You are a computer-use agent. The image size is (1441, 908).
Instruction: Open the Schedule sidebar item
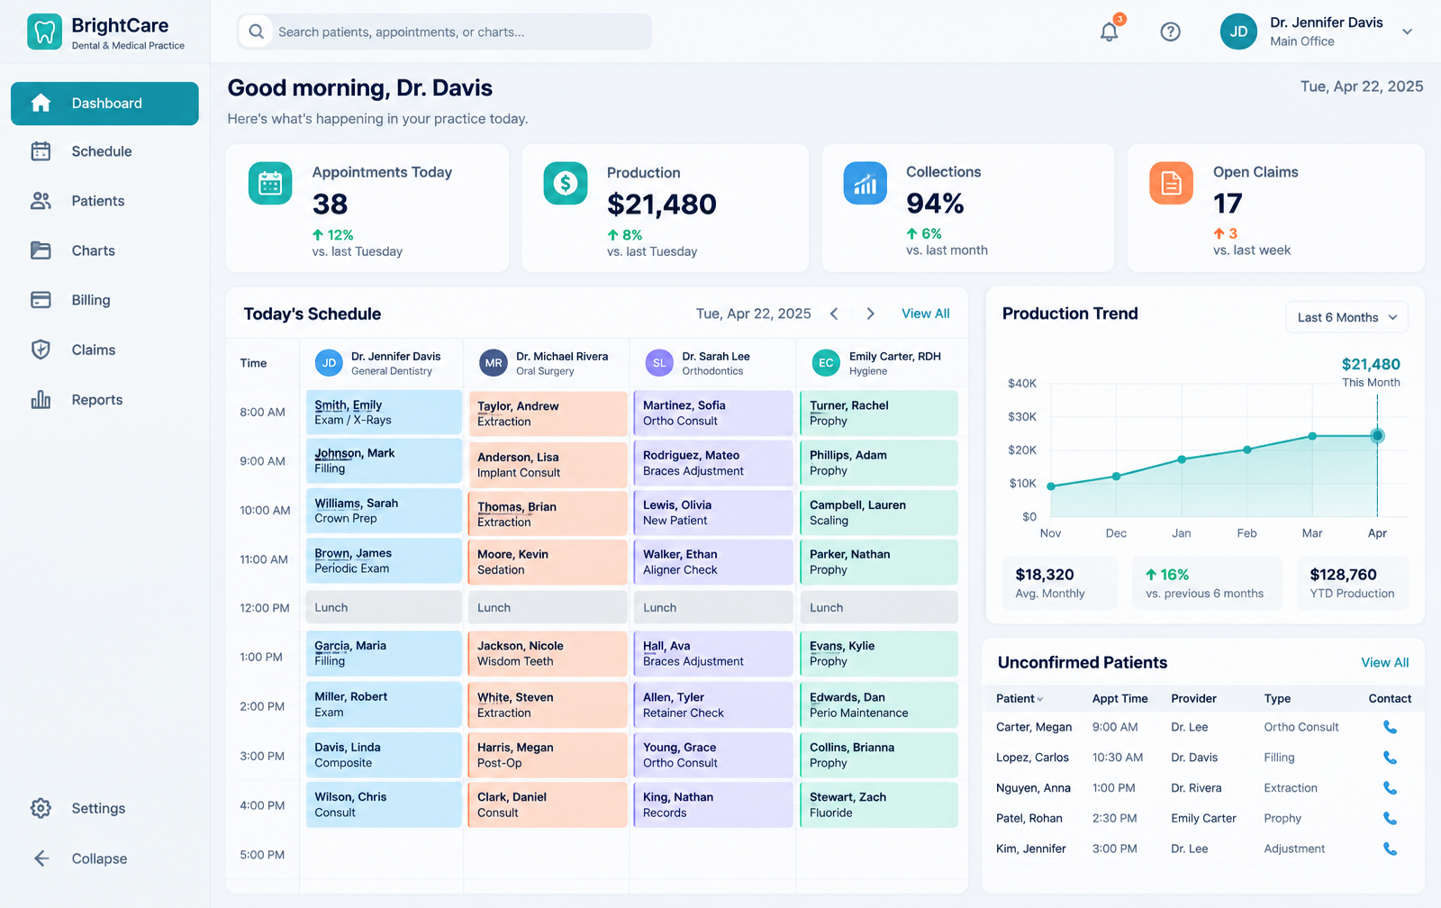[104, 151]
